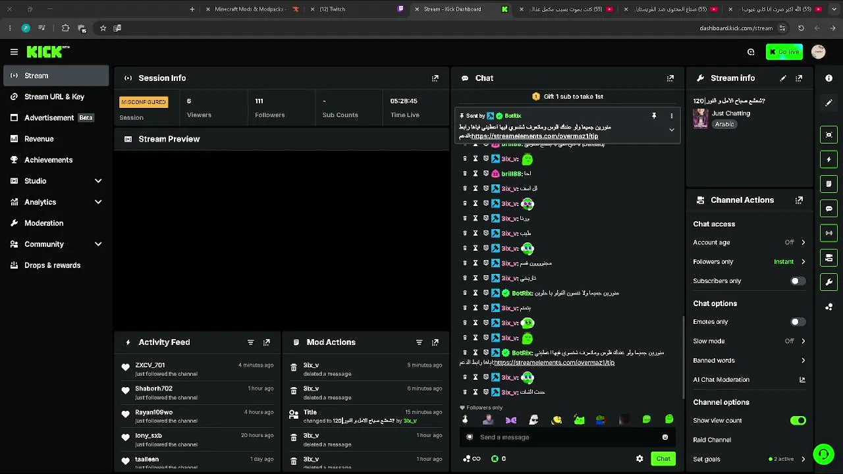Open Activity Feed filter options
The width and height of the screenshot is (843, 474).
click(250, 342)
